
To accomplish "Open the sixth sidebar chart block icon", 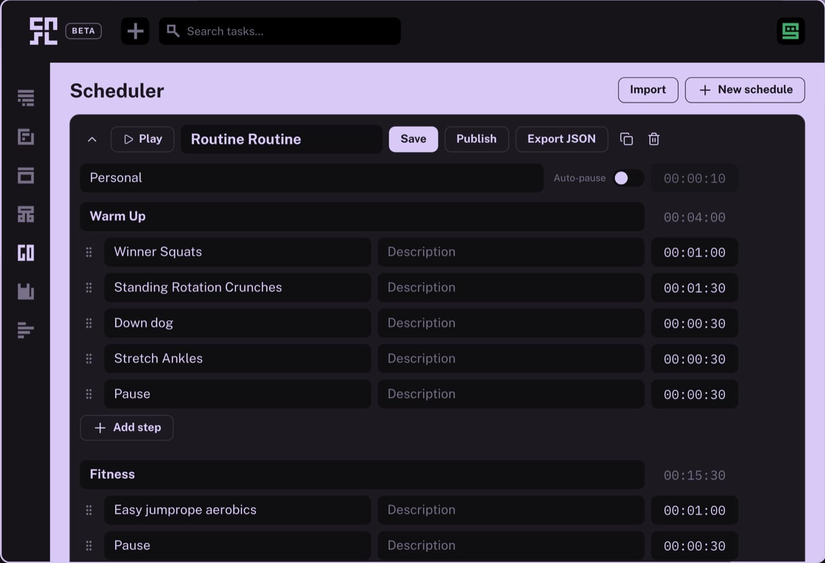I will [26, 291].
